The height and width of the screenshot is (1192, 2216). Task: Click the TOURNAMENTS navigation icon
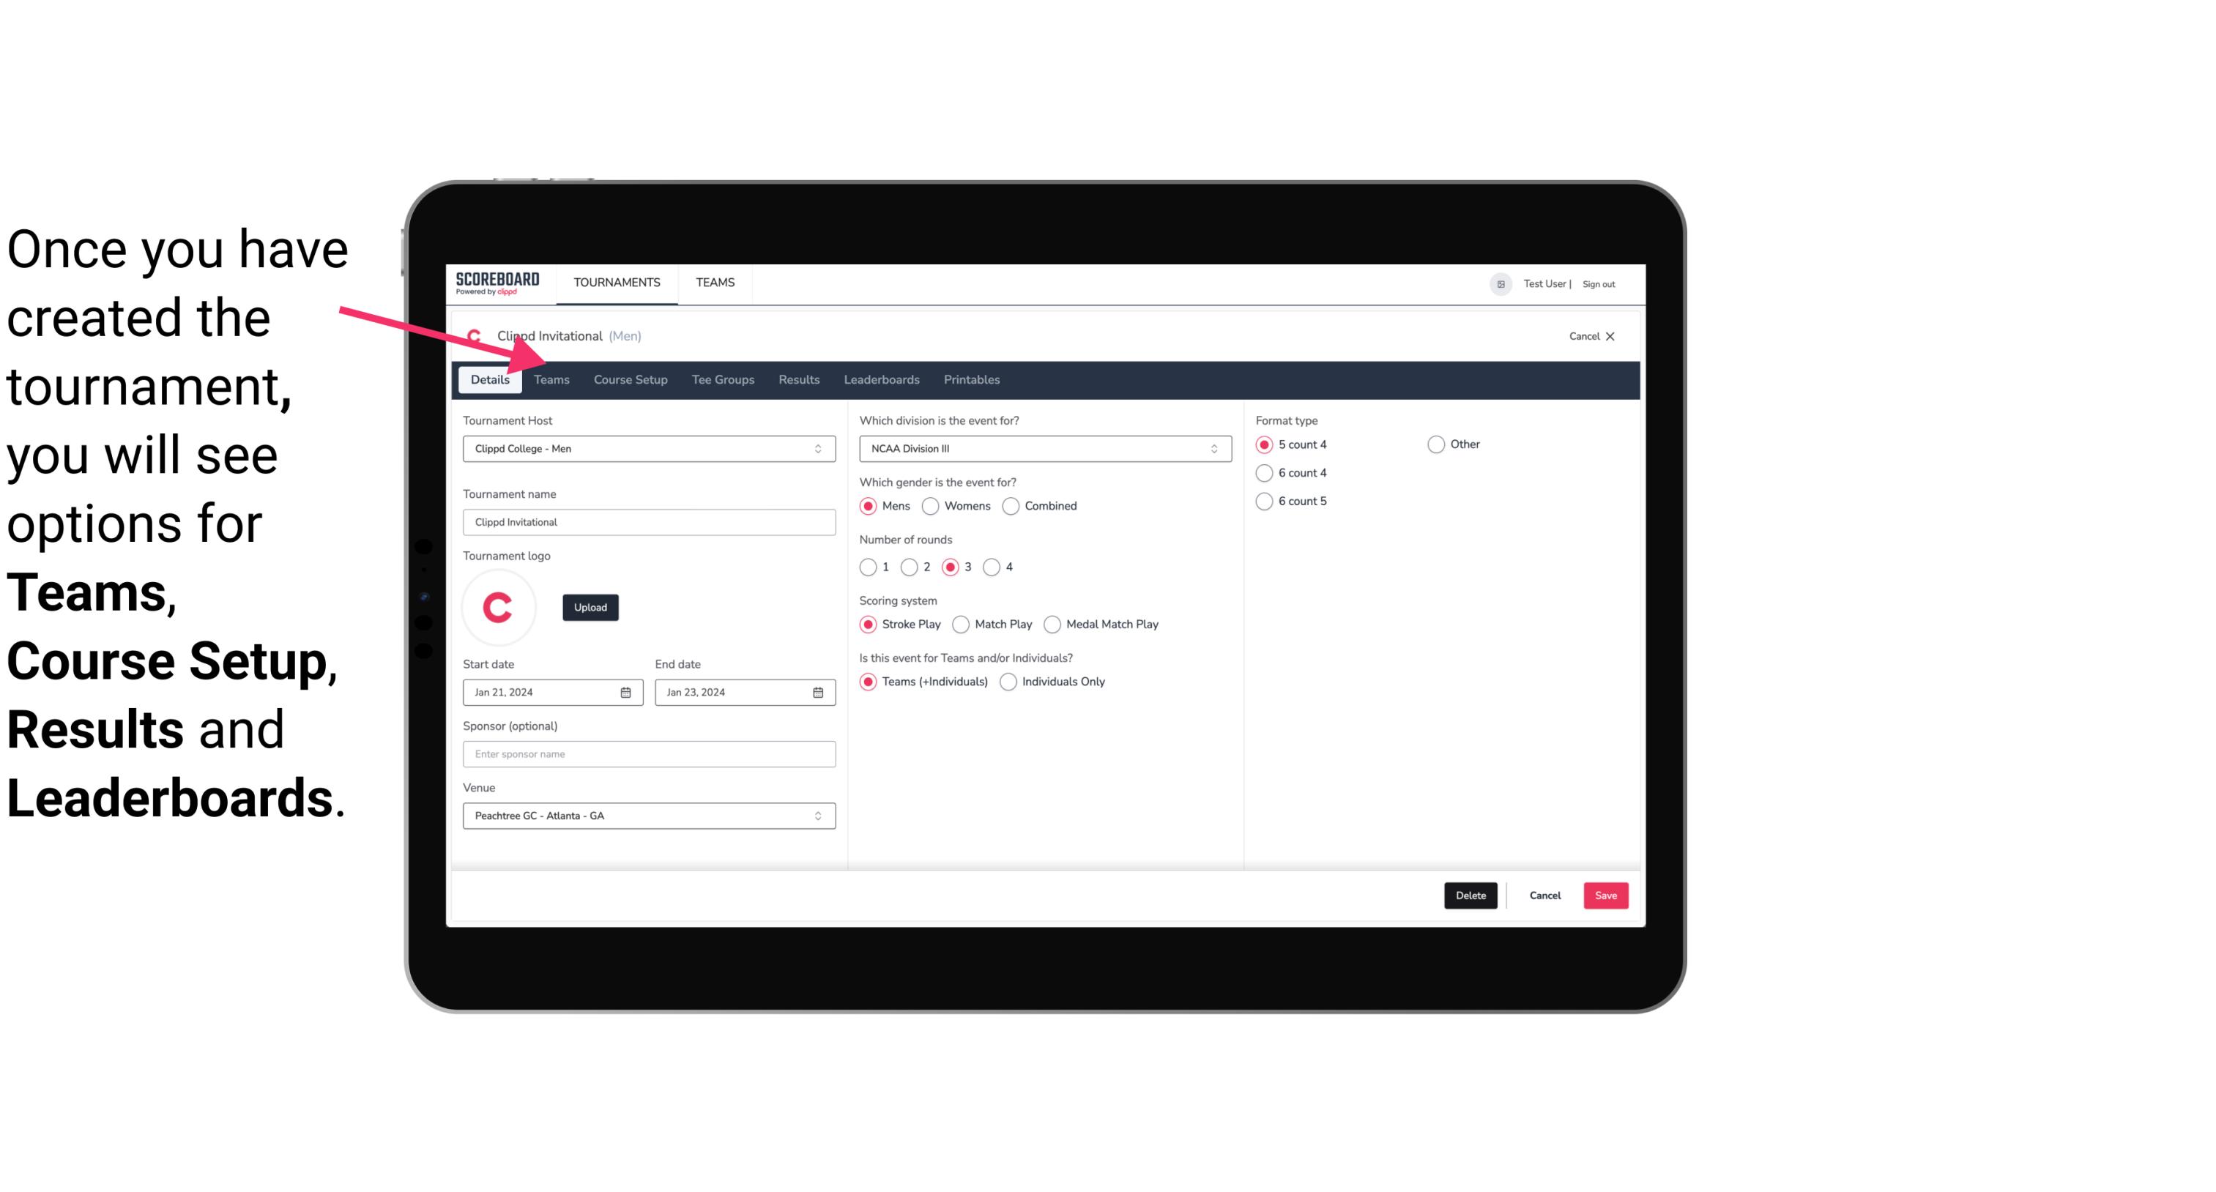(x=615, y=282)
